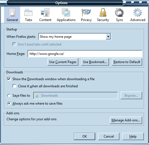Click the Security padlock icon
This screenshot has width=149, height=145.
point(103,13)
